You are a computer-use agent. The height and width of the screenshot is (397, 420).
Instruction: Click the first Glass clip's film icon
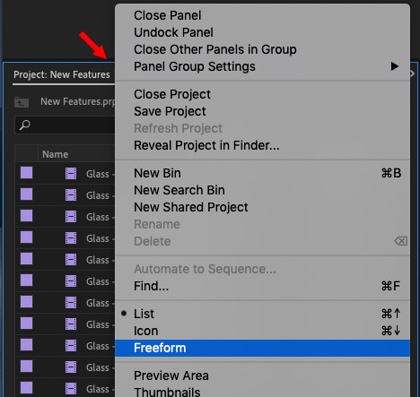coord(71,174)
